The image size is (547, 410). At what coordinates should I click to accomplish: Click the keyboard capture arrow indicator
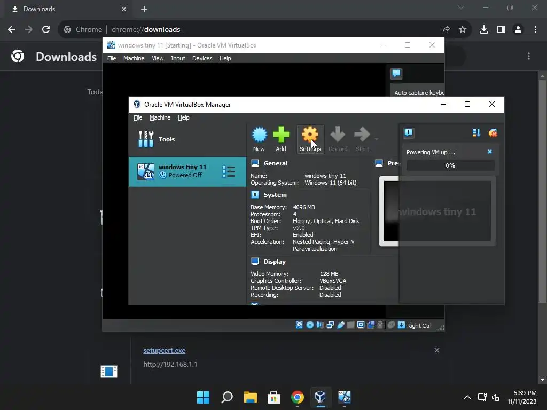[x=401, y=325]
